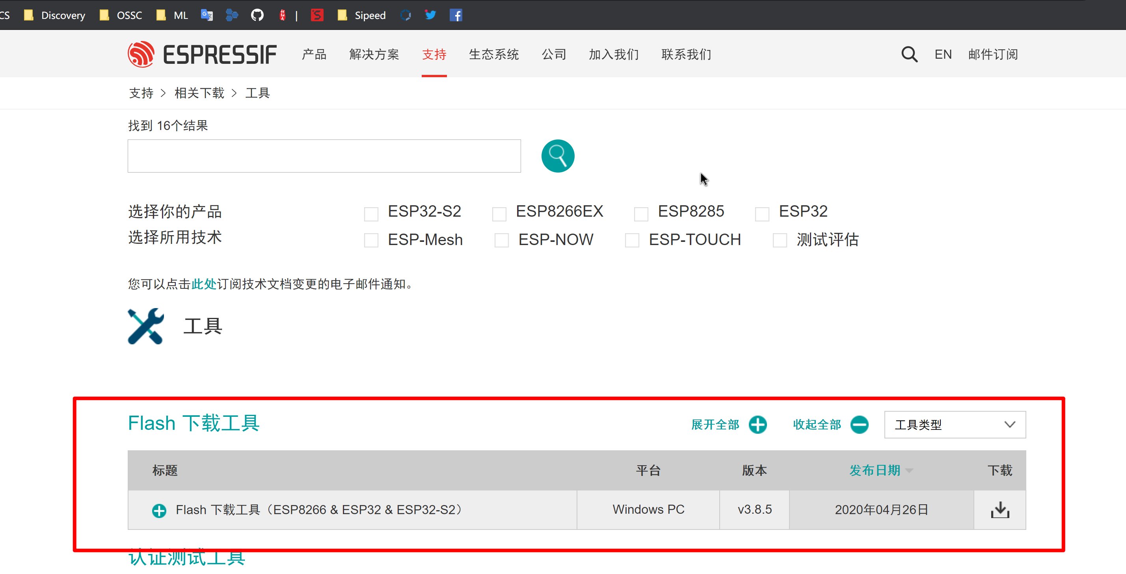1126x574 pixels.
Task: Open the Twitter bookmark
Action: point(430,15)
